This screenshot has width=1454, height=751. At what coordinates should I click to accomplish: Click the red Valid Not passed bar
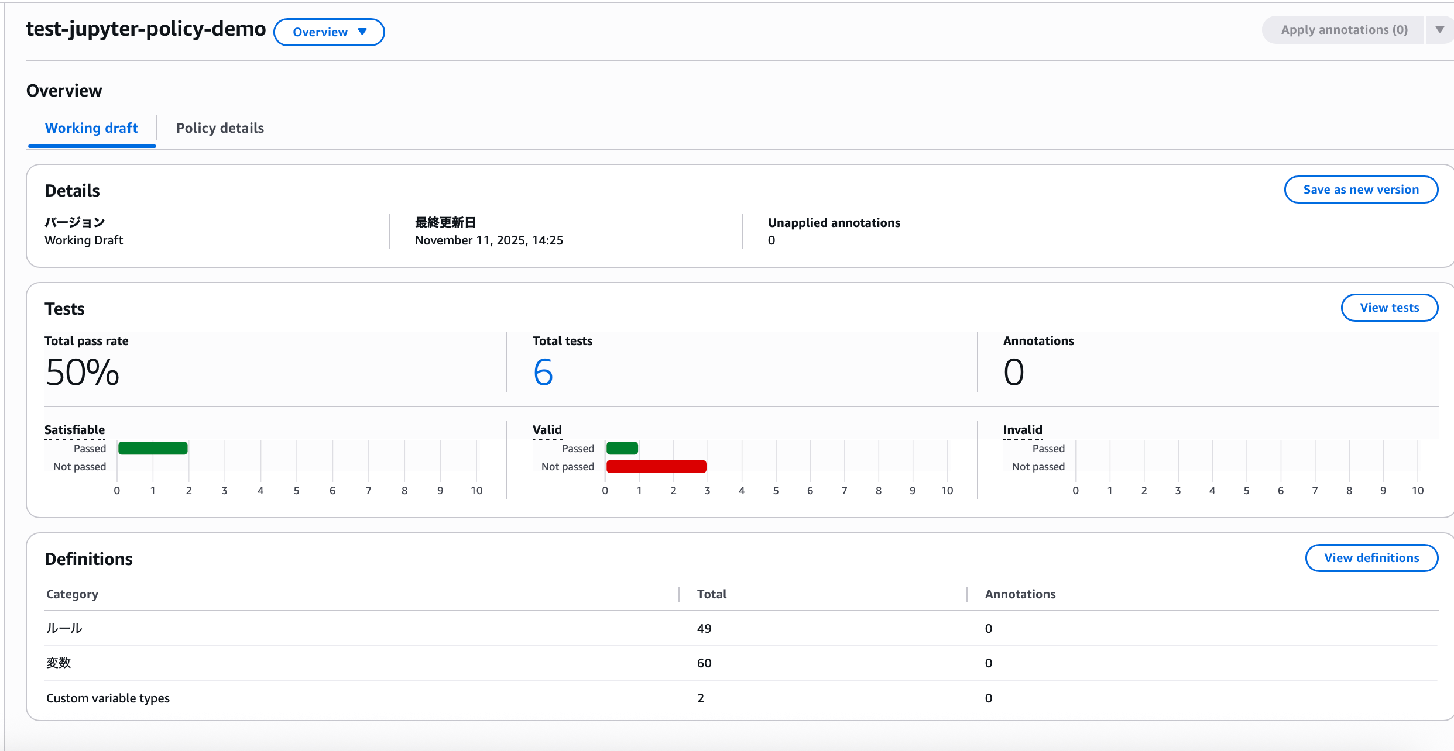pyautogui.click(x=656, y=467)
